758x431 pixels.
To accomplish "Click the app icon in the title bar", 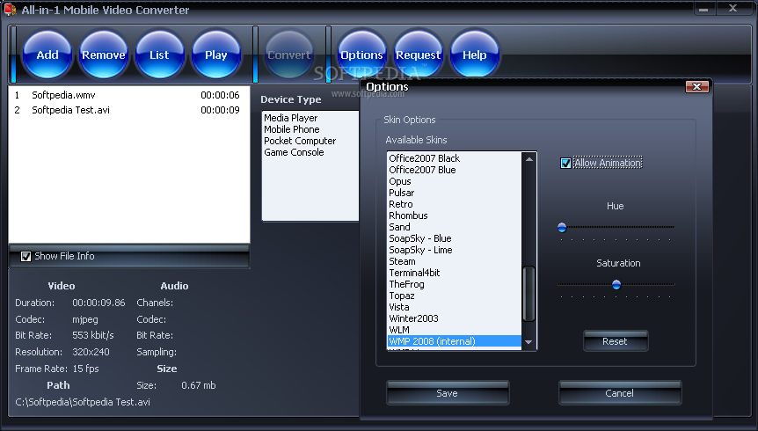I will [10, 9].
